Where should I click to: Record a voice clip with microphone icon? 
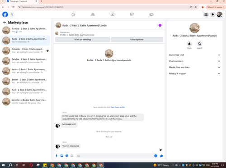[56, 156]
